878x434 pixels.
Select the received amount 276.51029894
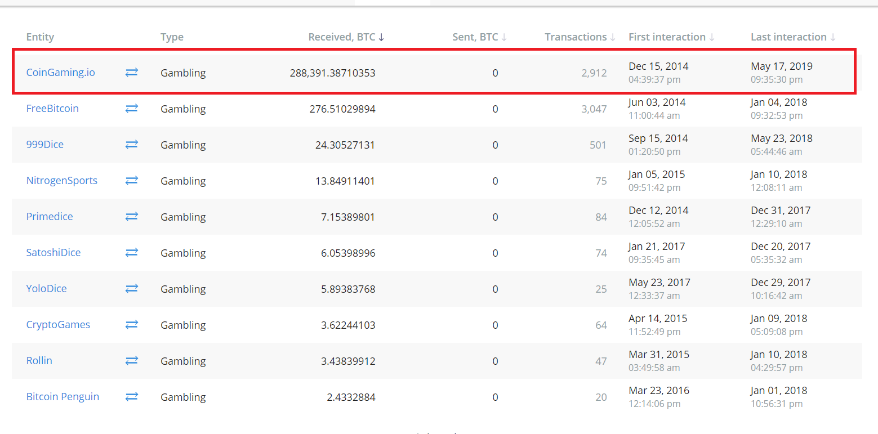pyautogui.click(x=342, y=109)
